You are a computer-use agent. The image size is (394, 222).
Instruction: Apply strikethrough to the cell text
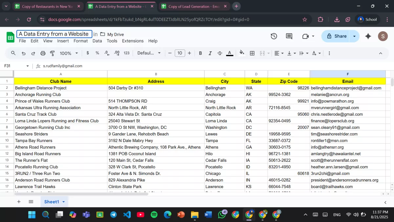coord(219,53)
